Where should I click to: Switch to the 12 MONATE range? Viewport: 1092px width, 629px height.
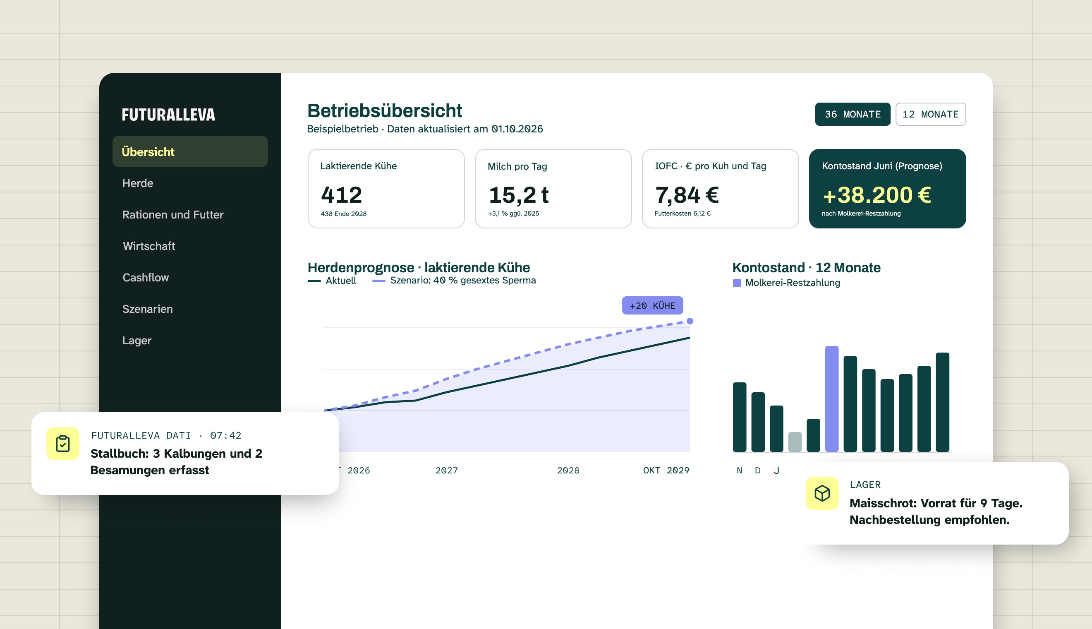point(931,114)
